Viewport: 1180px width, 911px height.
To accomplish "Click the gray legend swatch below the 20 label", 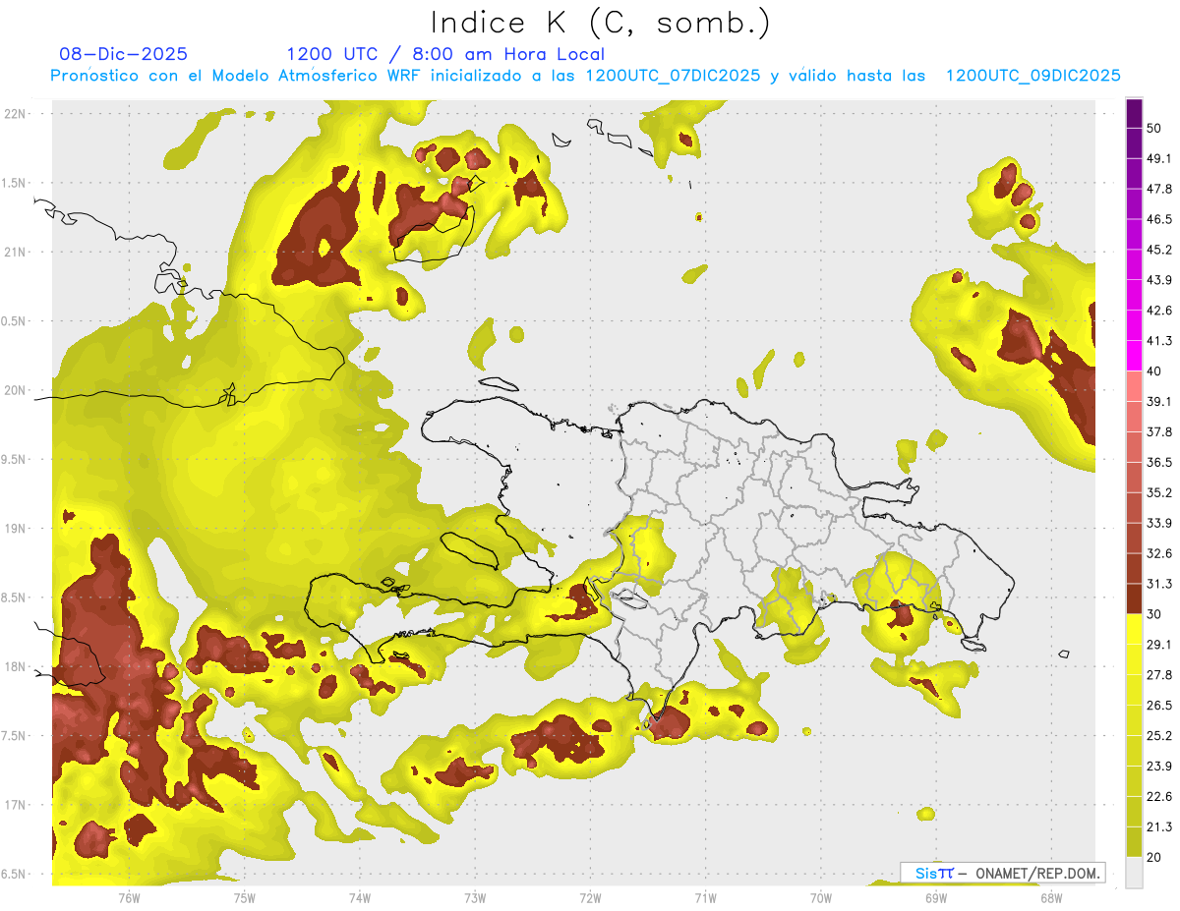I will tap(1134, 873).
